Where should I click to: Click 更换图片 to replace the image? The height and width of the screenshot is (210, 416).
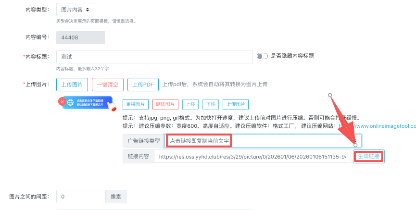coord(136,104)
